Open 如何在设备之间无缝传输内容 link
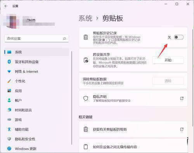The width and height of the screenshot is (194, 153). 115,147
